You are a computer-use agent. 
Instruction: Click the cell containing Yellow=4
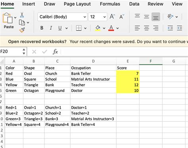(x=14, y=125)
